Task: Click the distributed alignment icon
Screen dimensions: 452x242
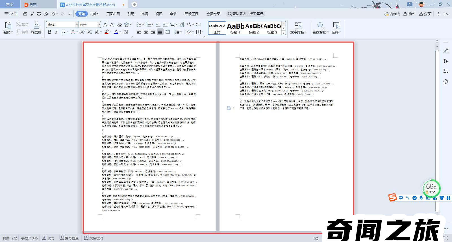Action: 167,32
